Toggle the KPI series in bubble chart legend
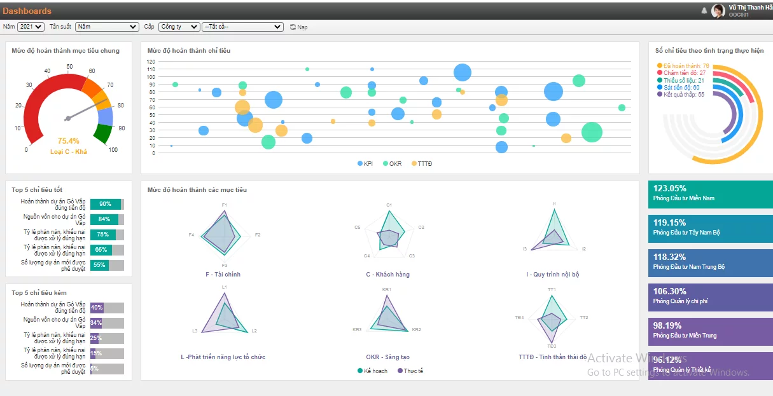The height and width of the screenshot is (396, 773). [x=365, y=164]
